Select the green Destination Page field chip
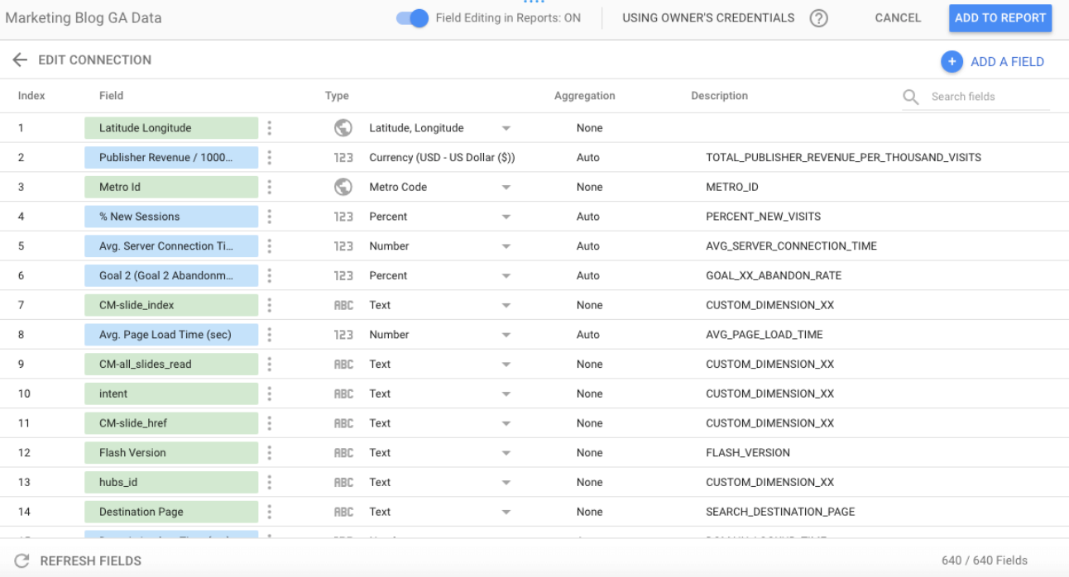Viewport: 1069px width, 577px height. tap(171, 511)
